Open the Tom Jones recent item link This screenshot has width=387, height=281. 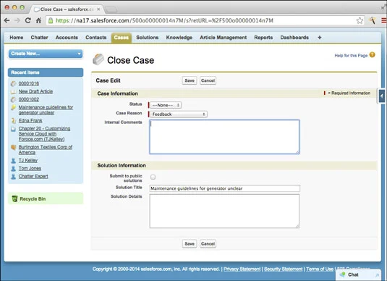(x=30, y=168)
